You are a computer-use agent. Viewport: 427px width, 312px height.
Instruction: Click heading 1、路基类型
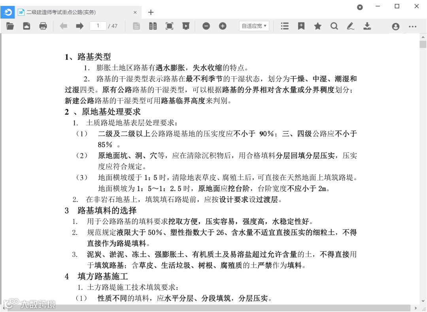point(88,56)
